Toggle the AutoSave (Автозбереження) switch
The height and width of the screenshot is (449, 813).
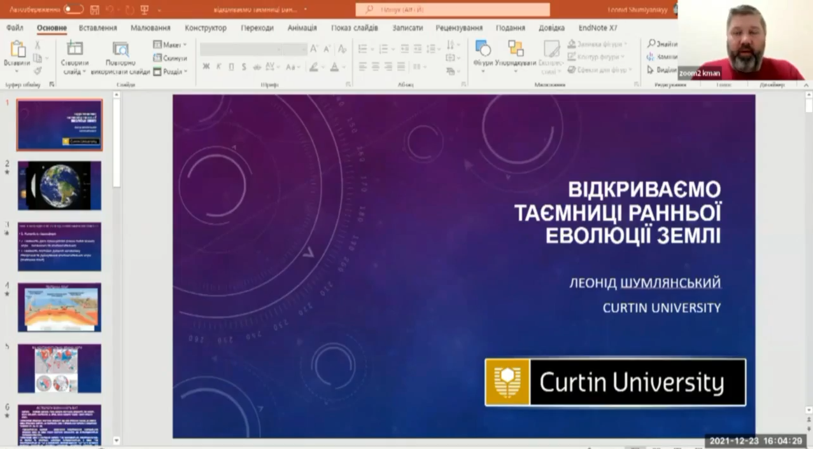click(73, 10)
